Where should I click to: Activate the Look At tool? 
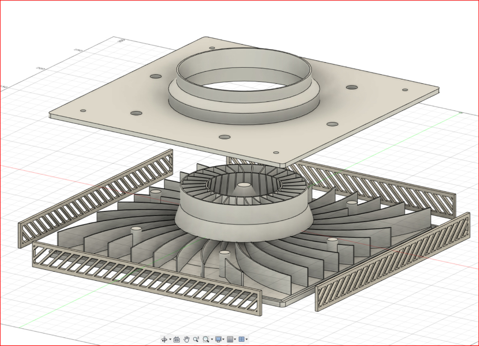[x=176, y=339]
